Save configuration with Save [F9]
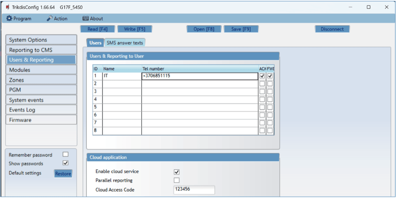This screenshot has width=396, height=198. tap(241, 29)
